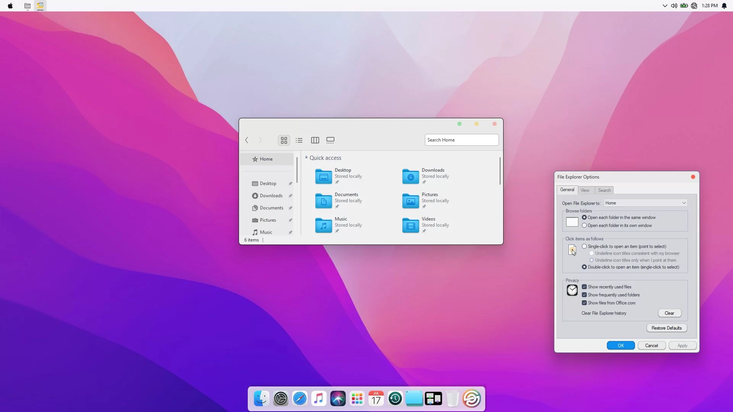Click the back navigation arrow
Screen dimensions: 733x412
point(247,140)
